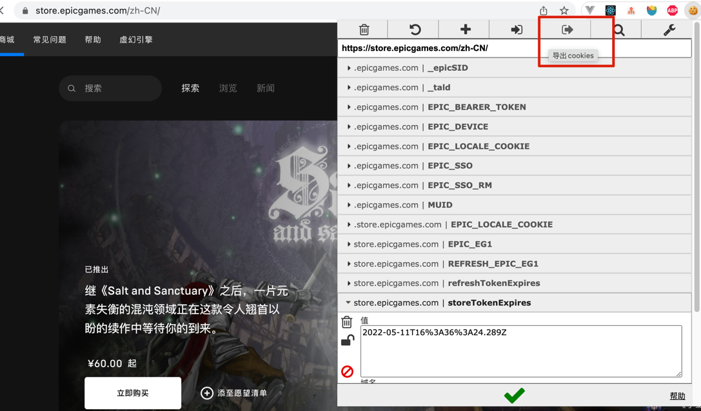Image resolution: width=701 pixels, height=411 pixels.
Task: Open the 帮助 link in cookie panel
Action: 677,396
